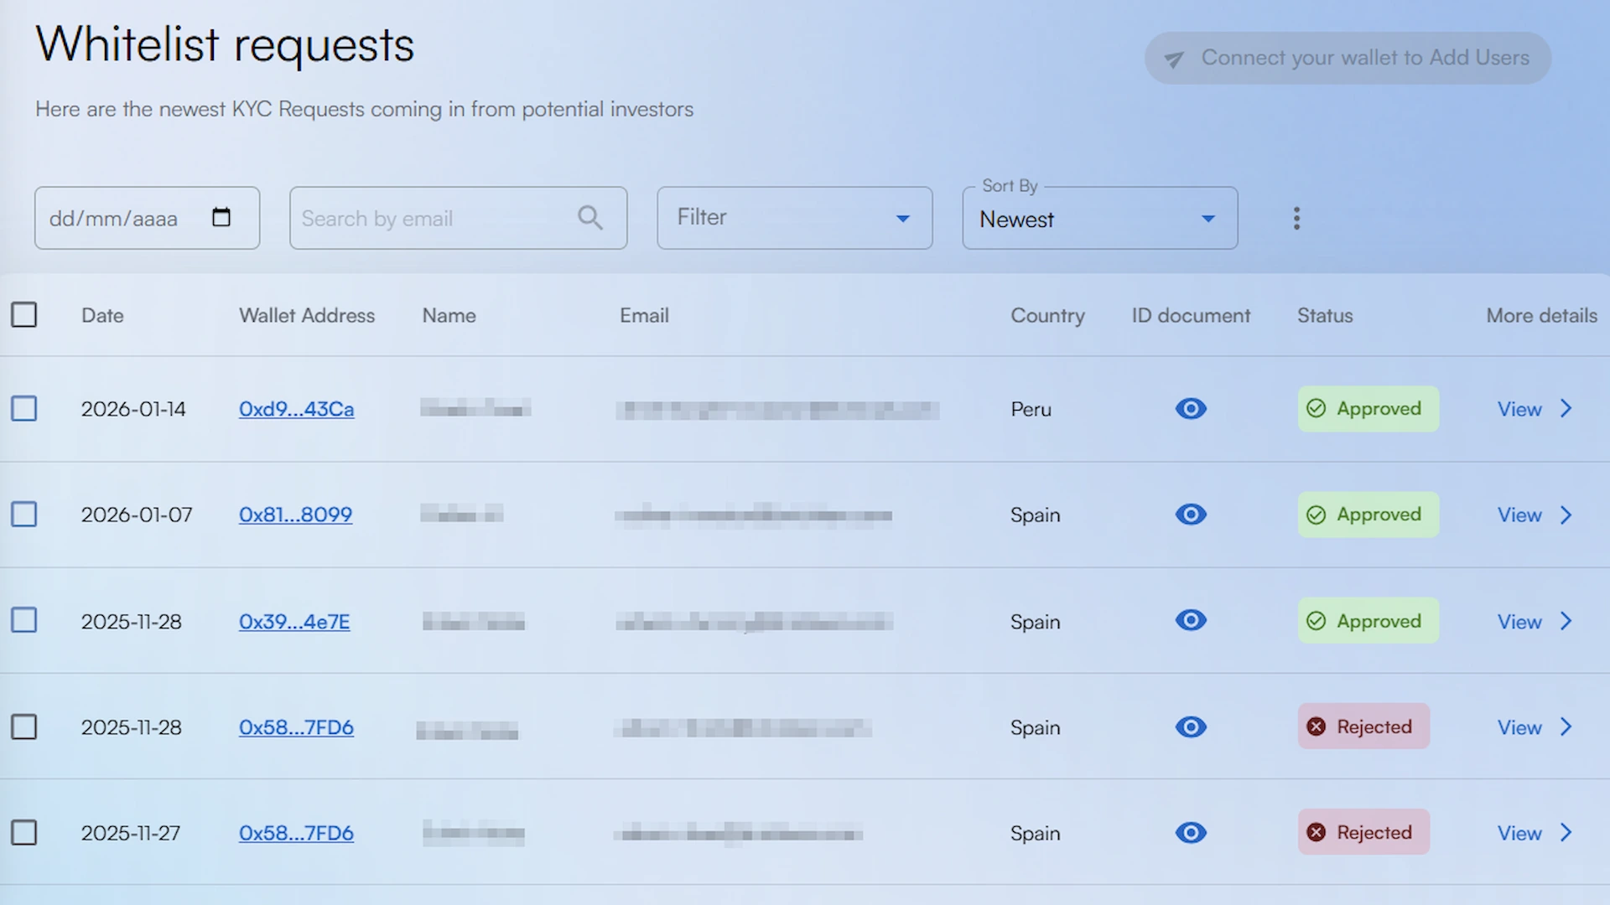Select all rows using the header checkbox
The image size is (1610, 905).
point(24,314)
